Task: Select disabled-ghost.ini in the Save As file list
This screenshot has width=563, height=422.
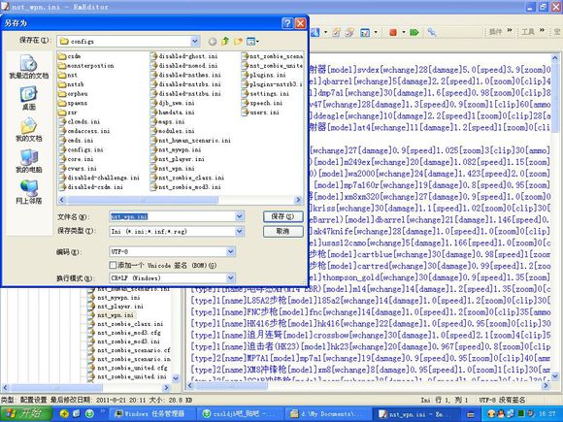Action: tap(184, 56)
